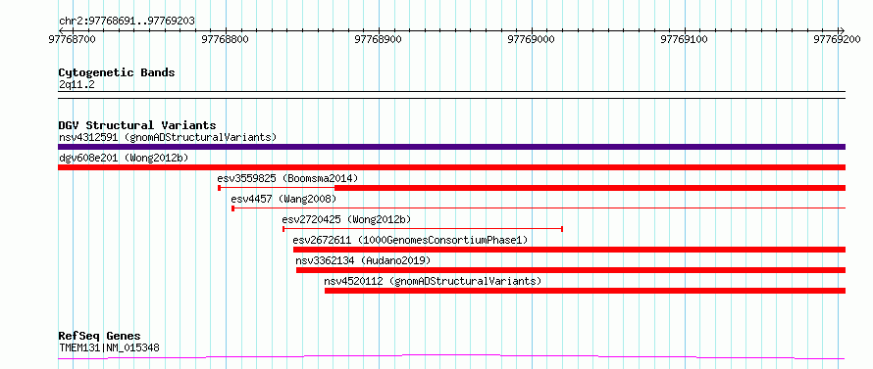The image size is (873, 369).
Task: Click the dgv608e201 red variant bar
Action: point(451,167)
